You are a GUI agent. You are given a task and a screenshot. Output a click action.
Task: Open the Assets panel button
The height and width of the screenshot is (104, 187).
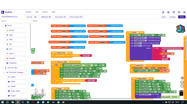coord(164,17)
